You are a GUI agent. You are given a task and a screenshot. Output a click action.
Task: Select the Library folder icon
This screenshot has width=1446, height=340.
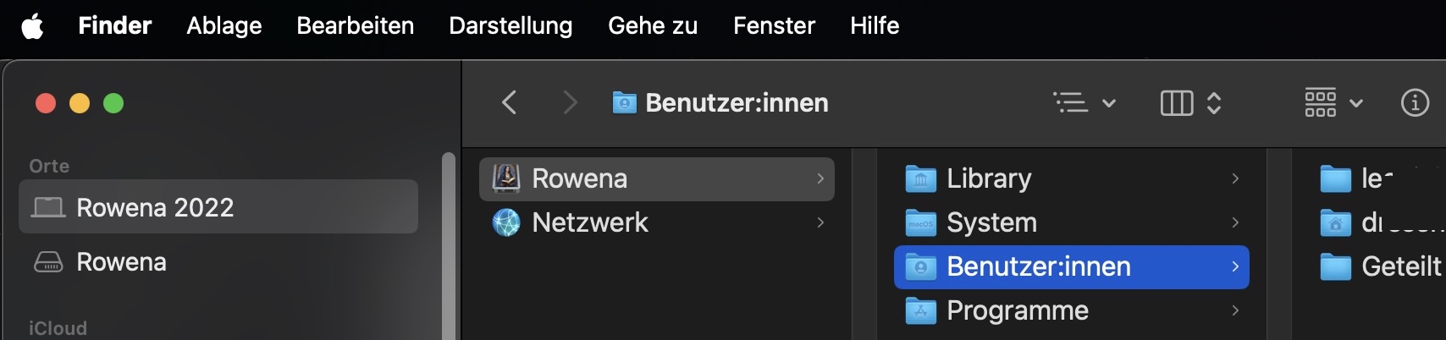920,178
